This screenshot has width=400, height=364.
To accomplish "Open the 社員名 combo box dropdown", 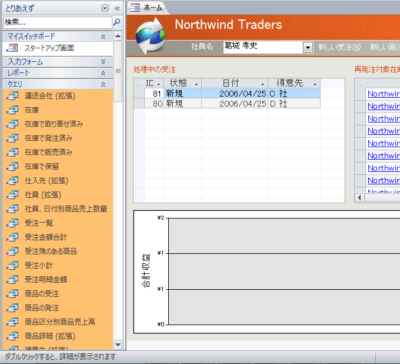I will (x=308, y=48).
